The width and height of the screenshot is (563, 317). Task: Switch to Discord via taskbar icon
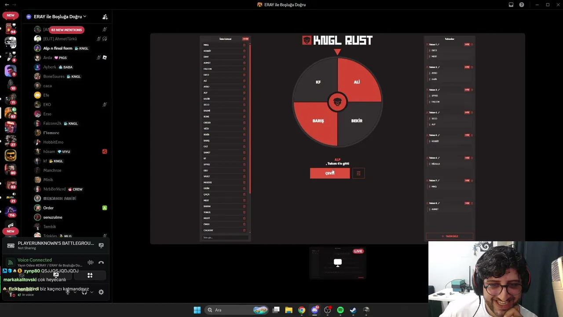[x=314, y=310]
